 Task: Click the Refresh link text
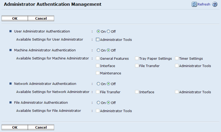click(x=204, y=4)
